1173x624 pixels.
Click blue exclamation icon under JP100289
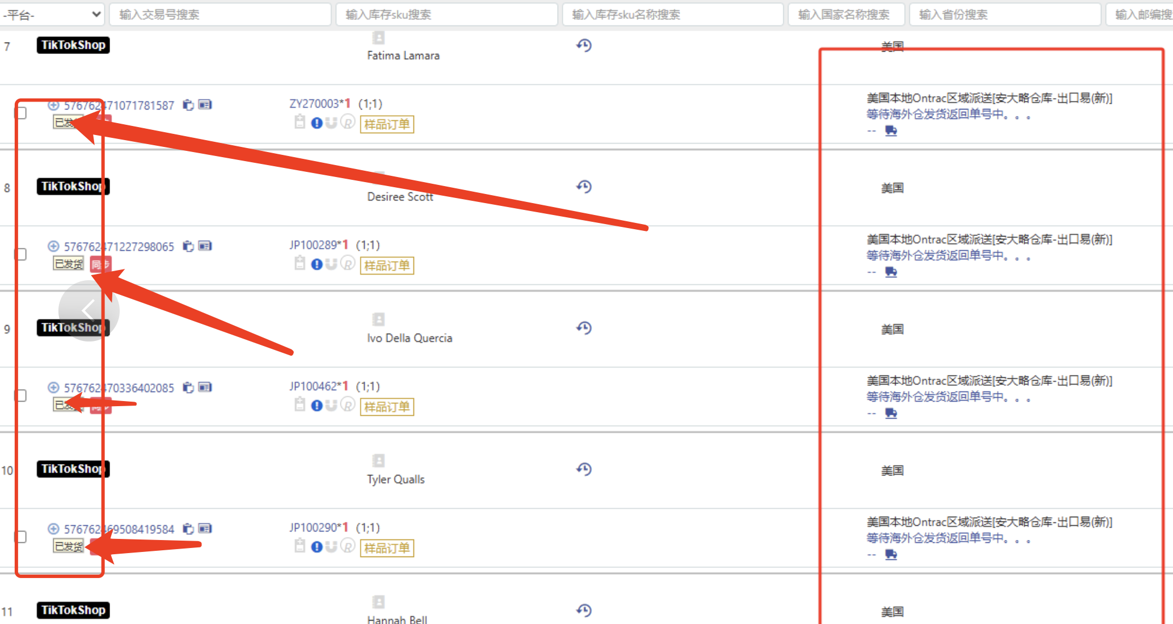[x=317, y=264]
